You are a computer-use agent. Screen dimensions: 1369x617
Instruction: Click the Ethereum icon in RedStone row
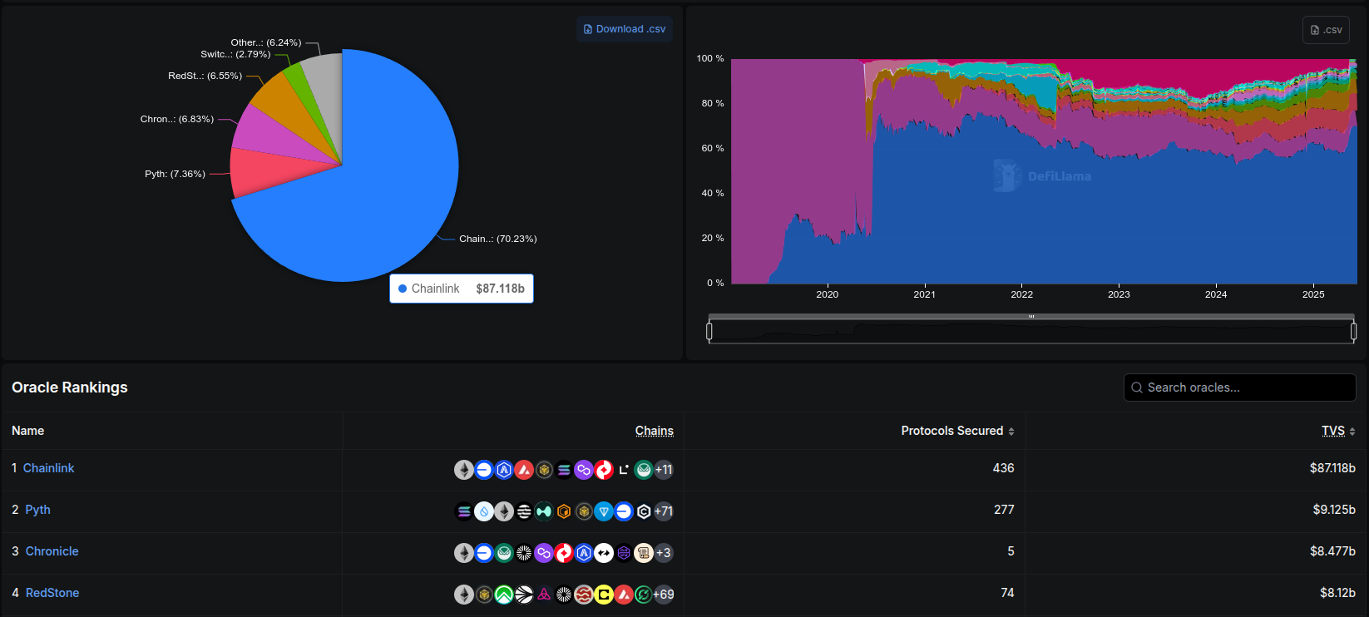click(464, 595)
